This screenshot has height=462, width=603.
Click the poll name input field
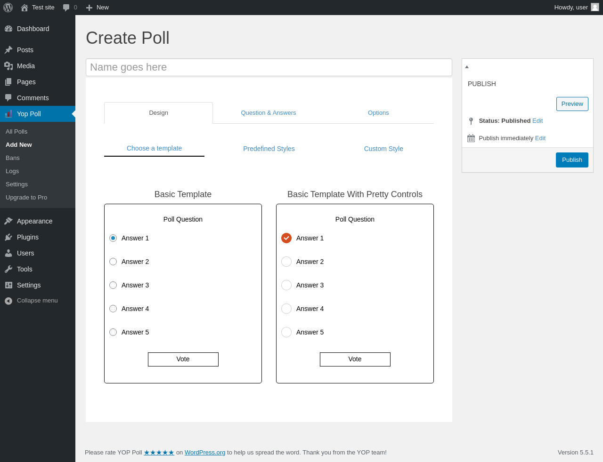(269, 67)
